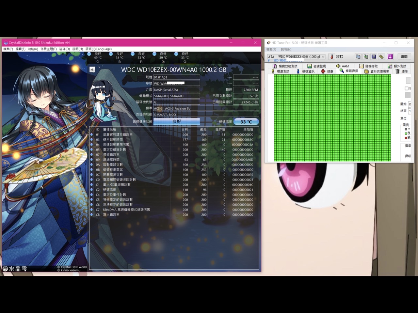The image size is (418, 313).
Task: Select the C5 等候重定的磁區計數 row
Action: click(174, 200)
